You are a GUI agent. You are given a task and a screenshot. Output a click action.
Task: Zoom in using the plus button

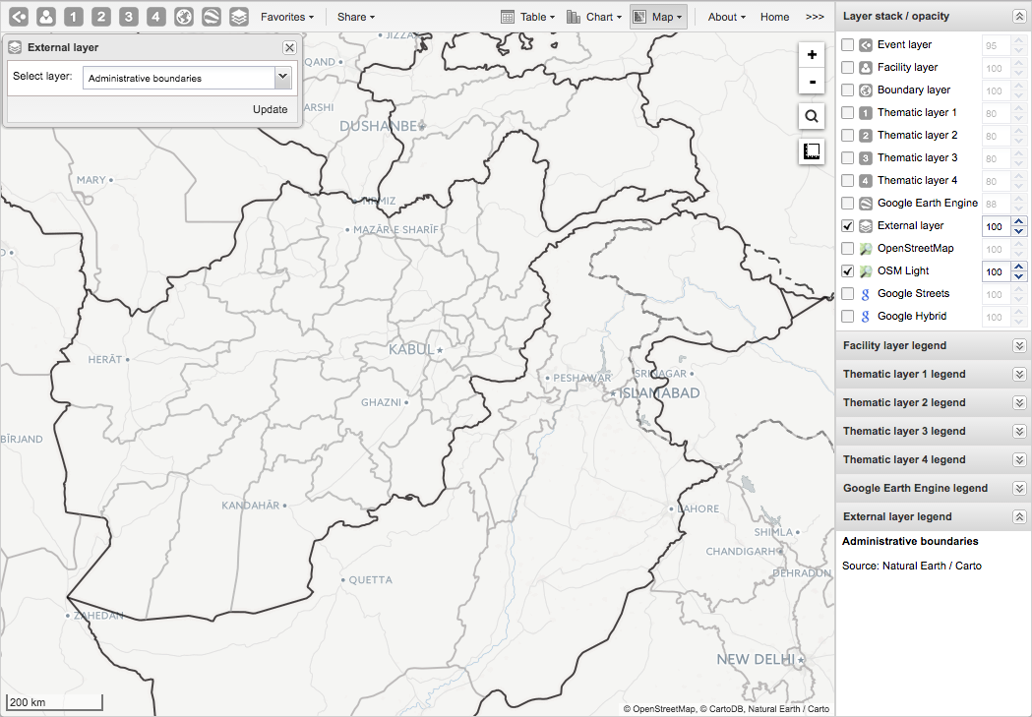(x=811, y=54)
